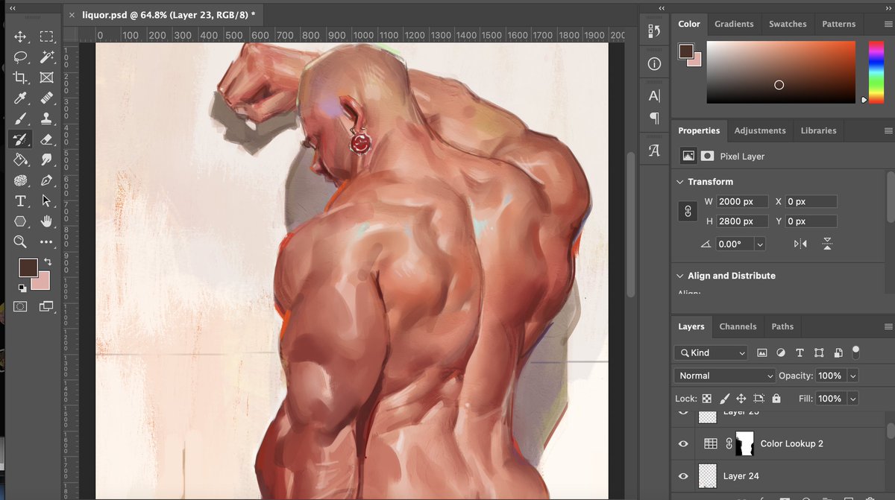Click the foreground color swatch in toolbar
This screenshot has width=895, height=500.
tap(28, 268)
